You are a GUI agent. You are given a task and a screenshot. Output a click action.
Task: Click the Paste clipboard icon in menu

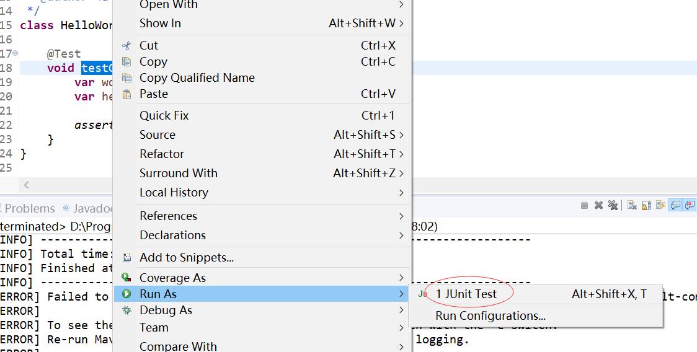(127, 94)
